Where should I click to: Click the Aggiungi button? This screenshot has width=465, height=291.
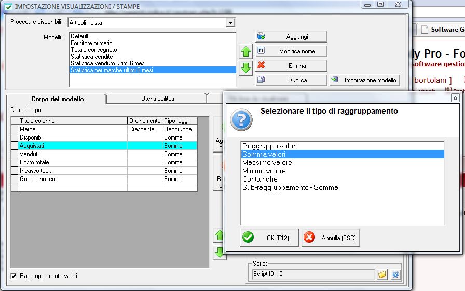pyautogui.click(x=291, y=36)
